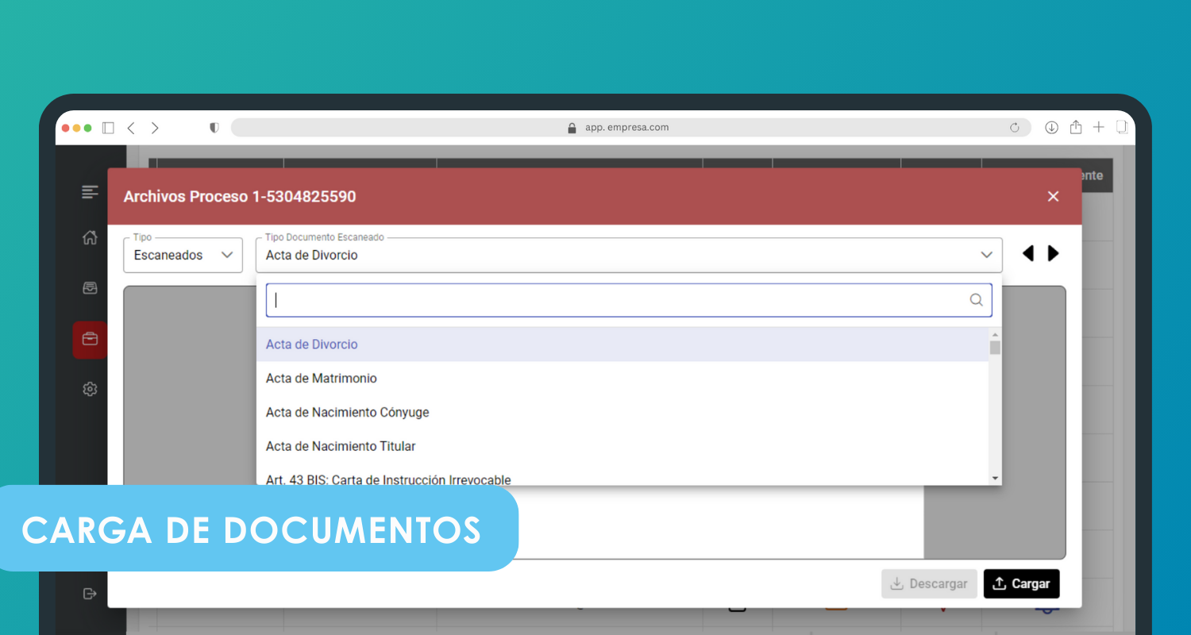
Task: Reload page using browser refresh icon
Action: (1014, 128)
